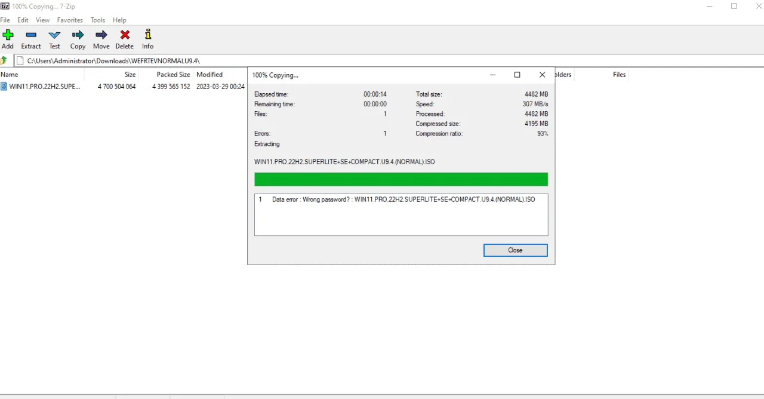Select WIN11.PRO.22H2.SUPE... file row
Screen dimensions: 764x399
pos(122,87)
